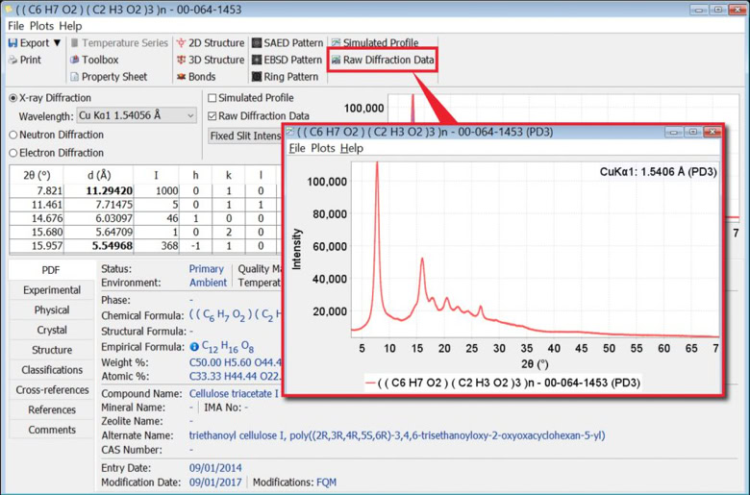
Task: Select the Neutron Diffraction radio button
Action: tap(13, 135)
